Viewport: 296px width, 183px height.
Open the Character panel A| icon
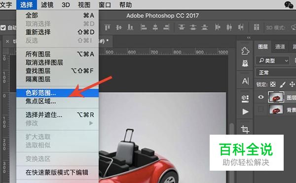tap(245, 81)
